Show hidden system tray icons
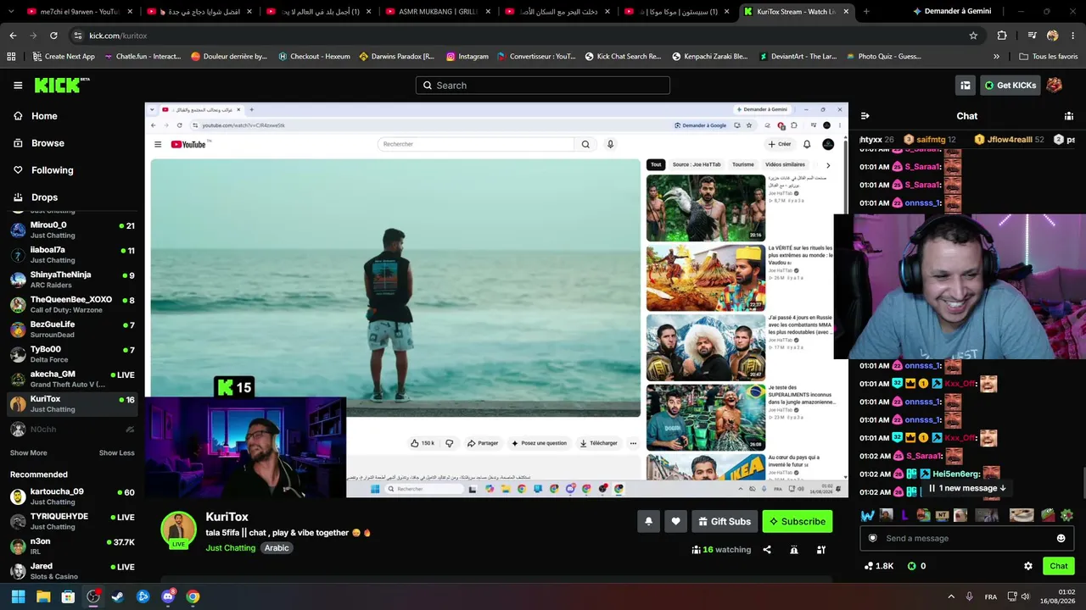Image resolution: width=1086 pixels, height=610 pixels. [x=951, y=596]
